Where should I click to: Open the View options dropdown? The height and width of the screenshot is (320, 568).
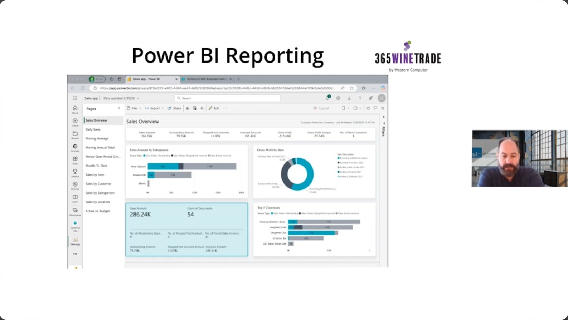pos(357,108)
